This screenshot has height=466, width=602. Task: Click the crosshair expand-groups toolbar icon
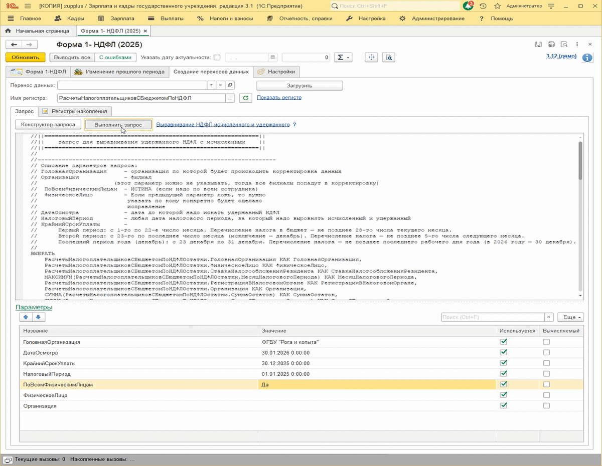[x=371, y=57]
